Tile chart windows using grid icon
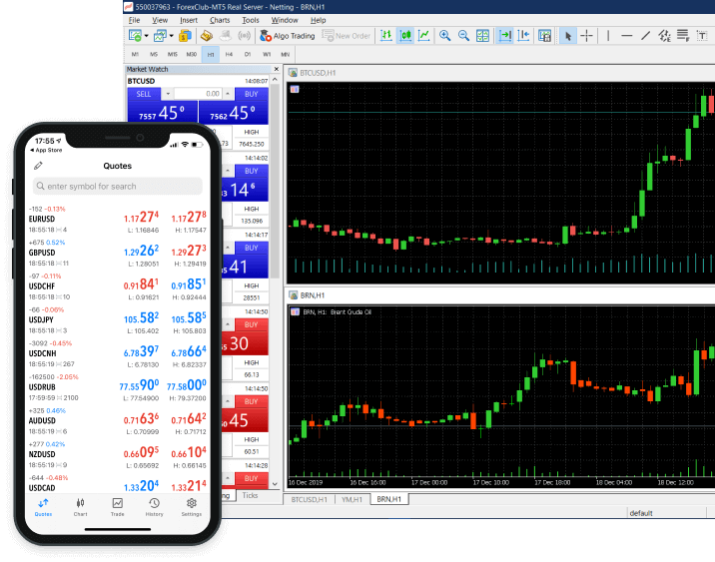Screen dimensions: 715x562 (x=482, y=36)
